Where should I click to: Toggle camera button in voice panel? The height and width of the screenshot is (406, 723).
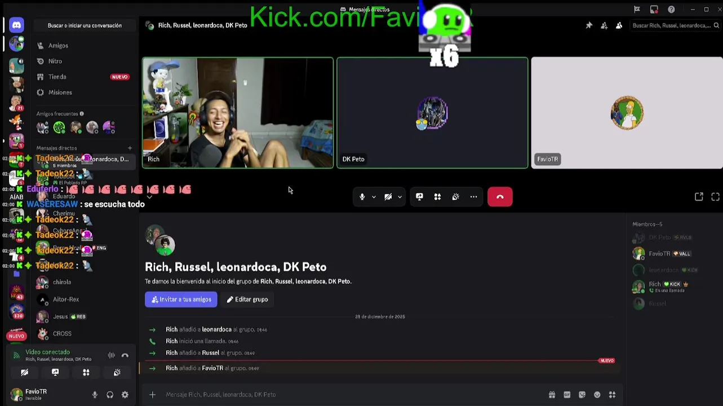[24, 372]
